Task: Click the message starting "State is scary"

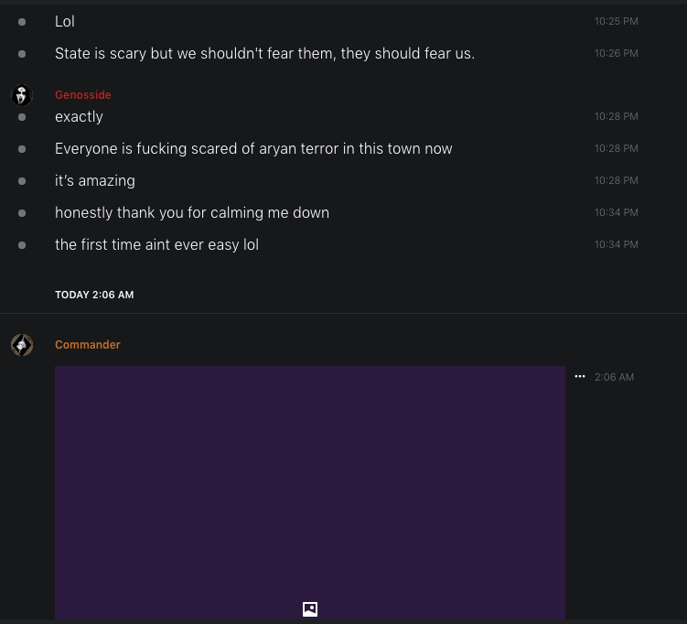Action: click(264, 53)
